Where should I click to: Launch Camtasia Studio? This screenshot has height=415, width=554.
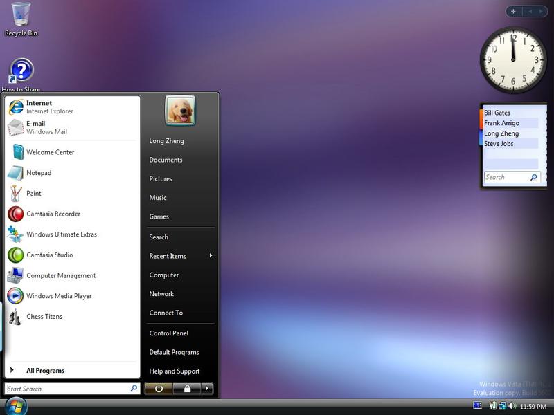[73, 255]
